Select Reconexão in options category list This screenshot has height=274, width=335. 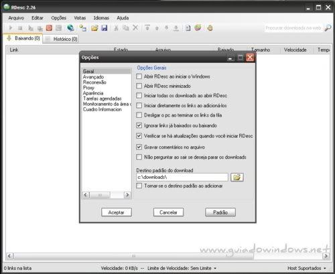click(94, 82)
